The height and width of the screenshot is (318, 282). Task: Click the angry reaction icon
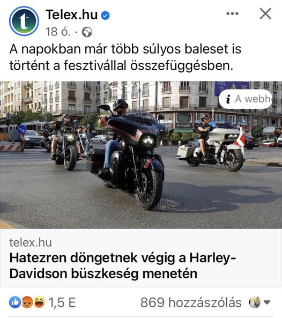tap(27, 302)
